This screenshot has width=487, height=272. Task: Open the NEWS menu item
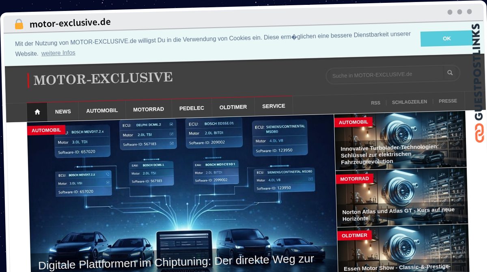click(x=63, y=111)
